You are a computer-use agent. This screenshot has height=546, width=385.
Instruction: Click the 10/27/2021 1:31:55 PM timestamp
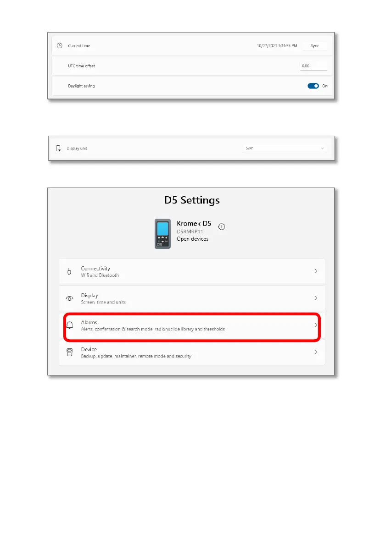(277, 46)
